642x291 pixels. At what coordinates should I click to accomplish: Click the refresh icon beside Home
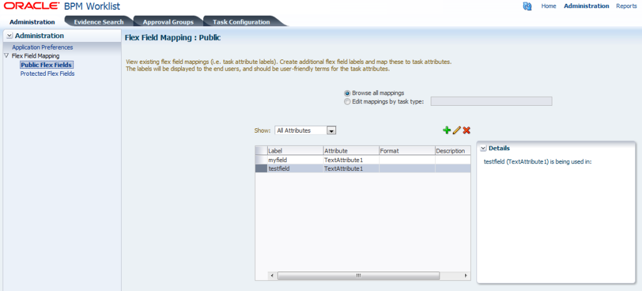point(527,6)
